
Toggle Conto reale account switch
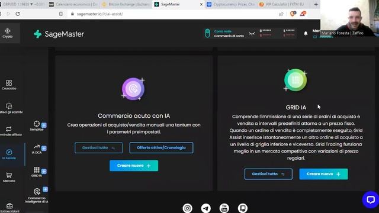coord(207,33)
